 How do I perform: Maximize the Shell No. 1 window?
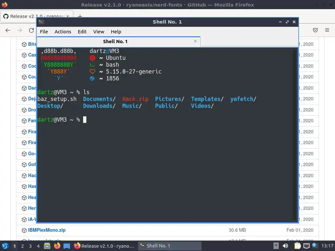coord(287,22)
